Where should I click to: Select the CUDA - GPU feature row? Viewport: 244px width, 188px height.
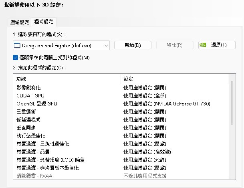121,96
